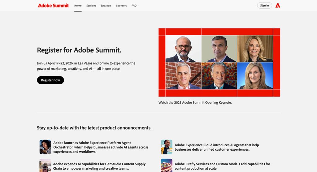Click the Register now button
The width and height of the screenshot is (317, 172).
(x=50, y=80)
